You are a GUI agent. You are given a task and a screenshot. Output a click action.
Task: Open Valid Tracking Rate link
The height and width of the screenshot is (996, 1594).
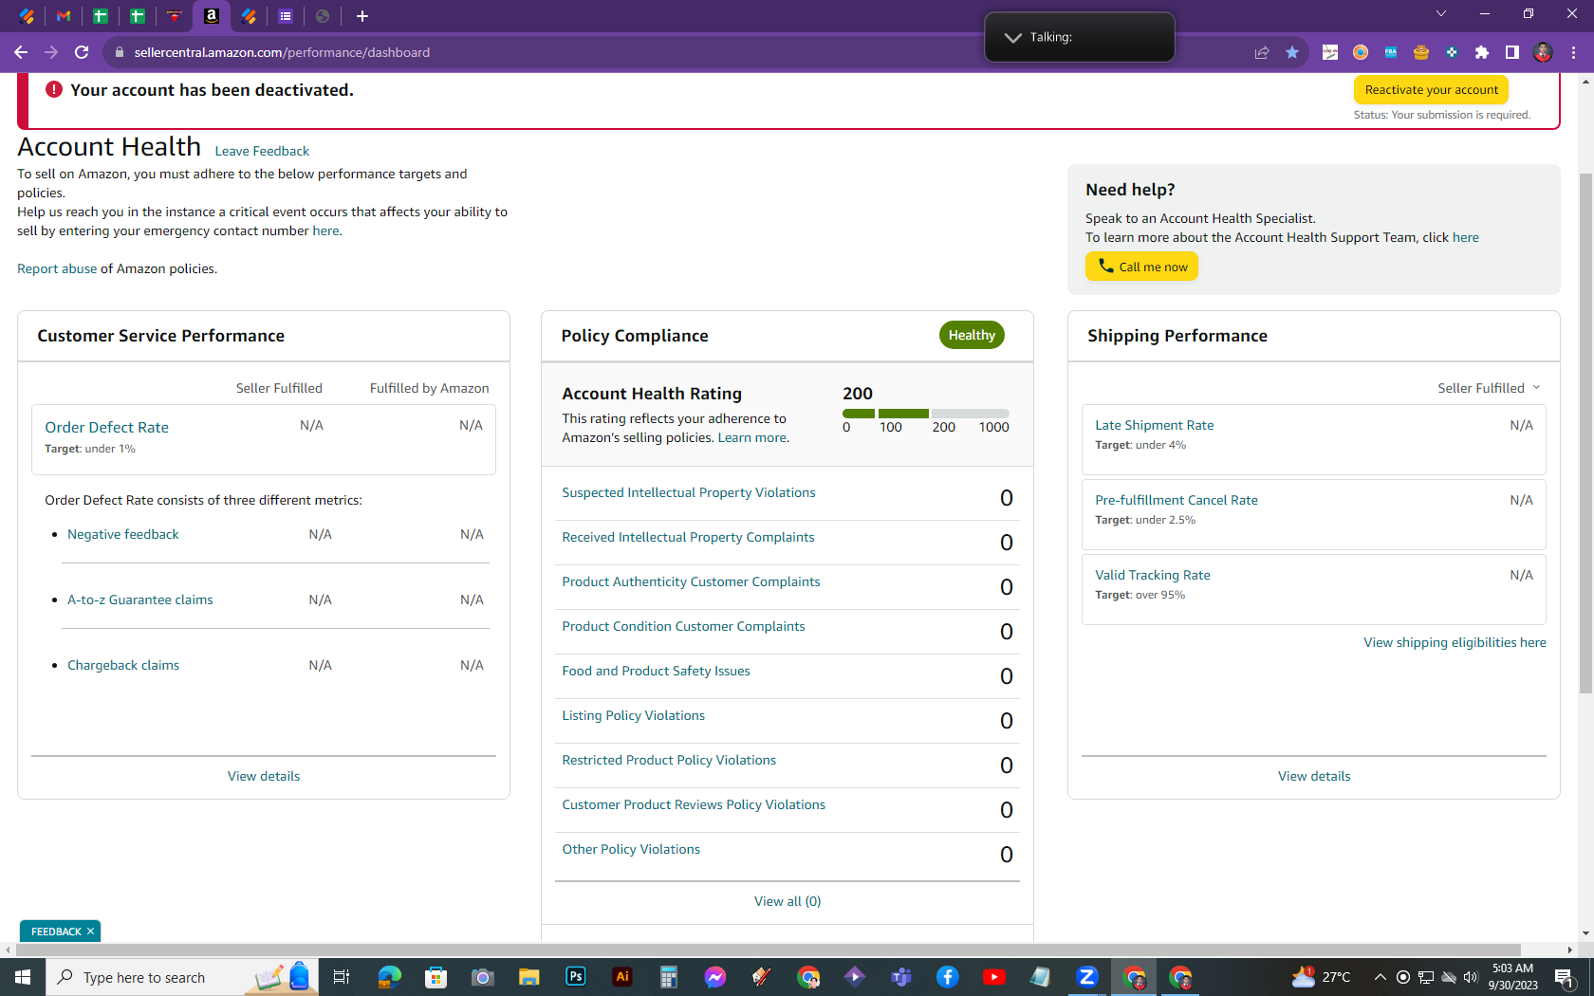(1153, 575)
